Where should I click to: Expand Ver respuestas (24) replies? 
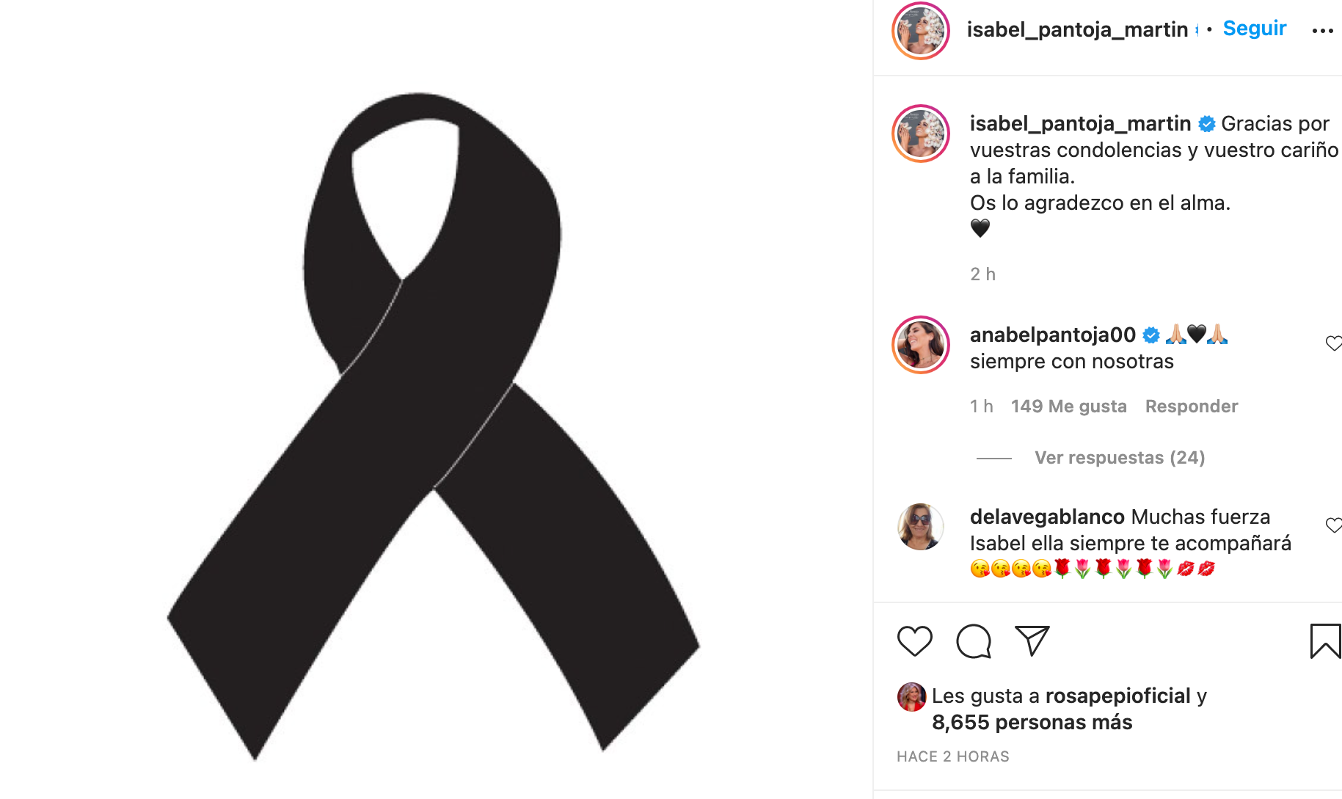pyautogui.click(x=1120, y=458)
